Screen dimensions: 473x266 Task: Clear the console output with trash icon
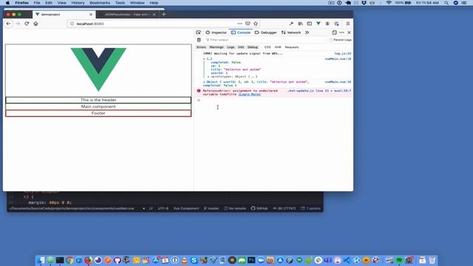pos(199,40)
